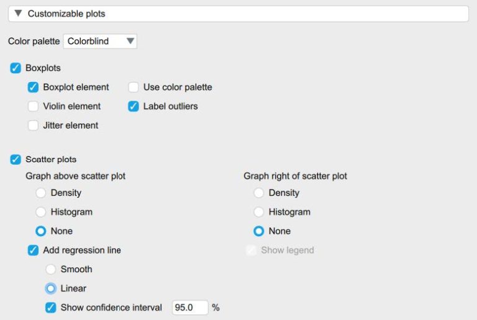
Task: Click the confidence interval percentage field
Action: click(189, 308)
